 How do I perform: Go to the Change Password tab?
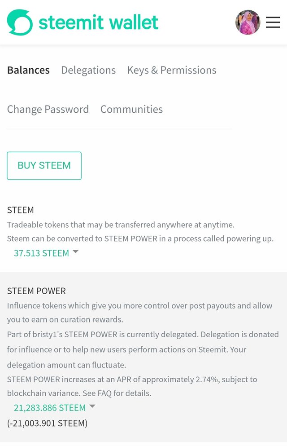point(48,109)
